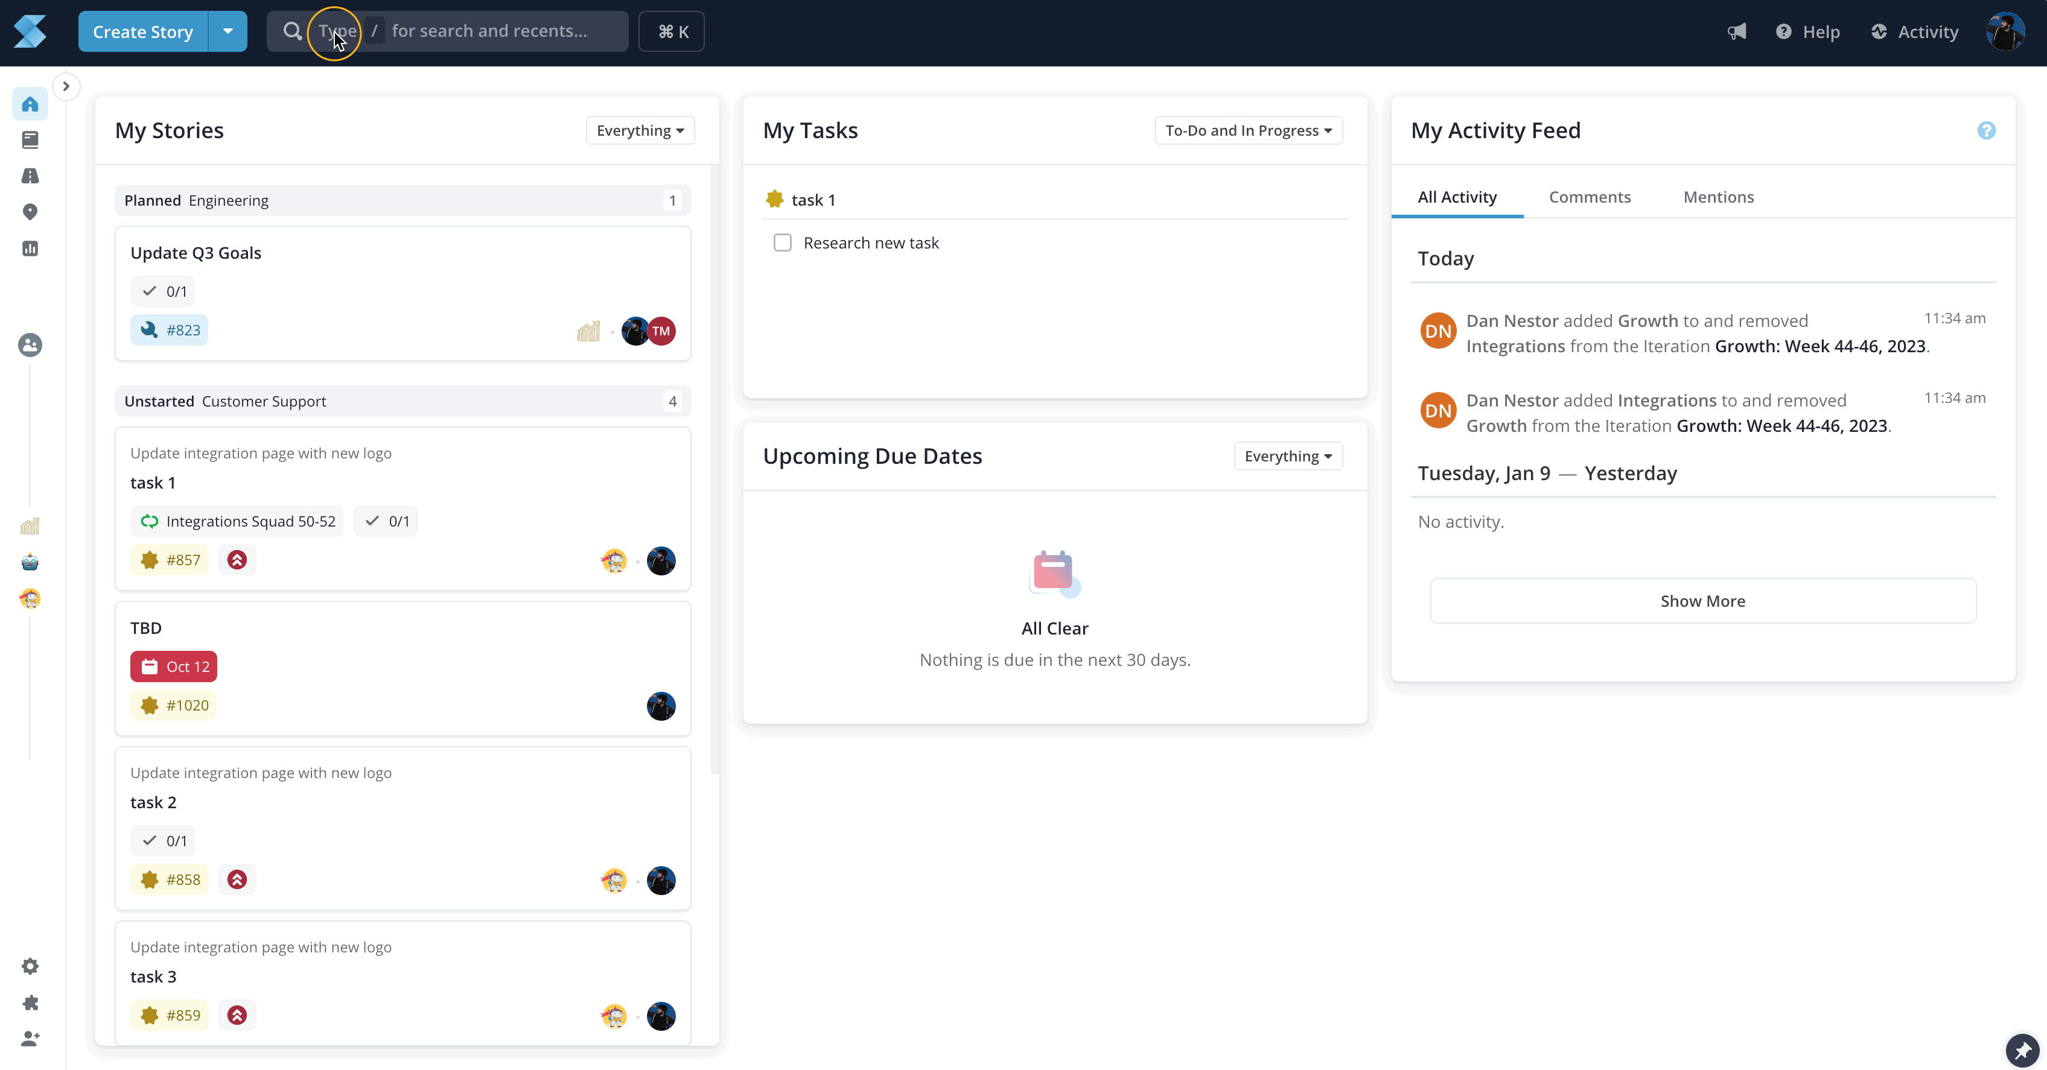Switch to All Activity tab

click(1457, 197)
